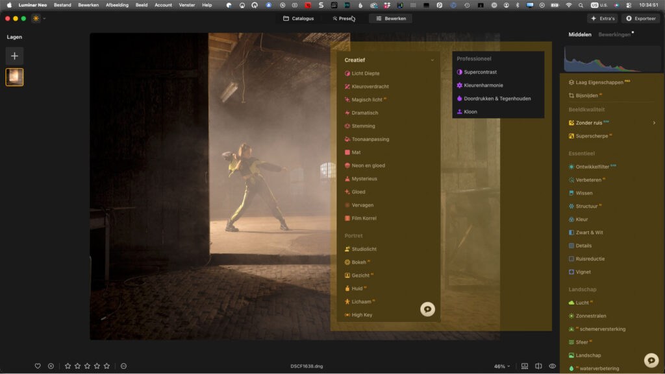
Task: Add a new layer with plus button
Action: click(x=14, y=56)
